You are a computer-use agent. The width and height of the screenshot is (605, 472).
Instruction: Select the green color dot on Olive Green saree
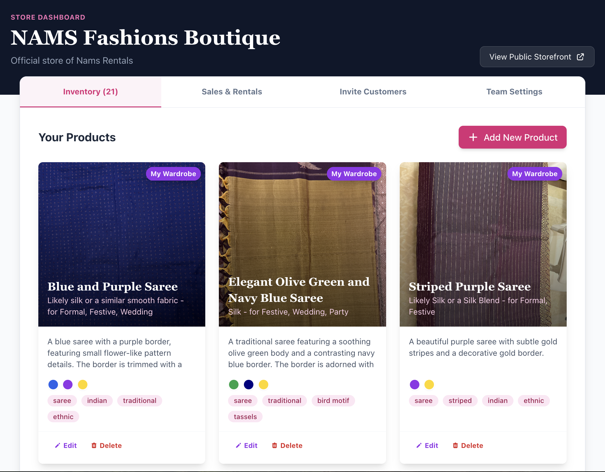click(234, 384)
